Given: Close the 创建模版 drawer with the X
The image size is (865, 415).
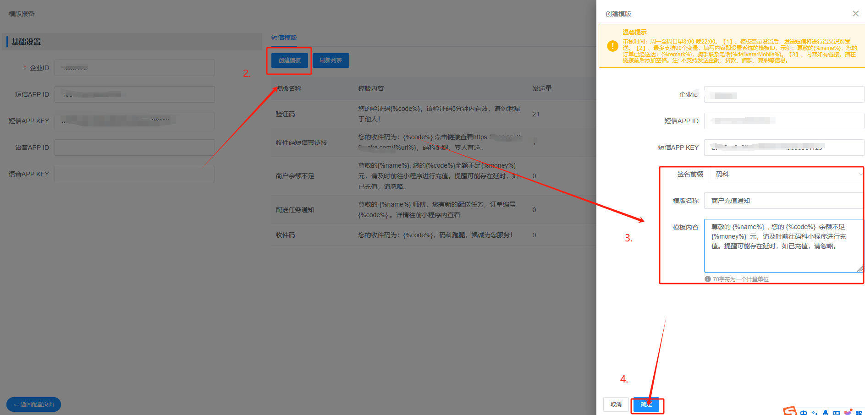Looking at the screenshot, I should [x=855, y=14].
